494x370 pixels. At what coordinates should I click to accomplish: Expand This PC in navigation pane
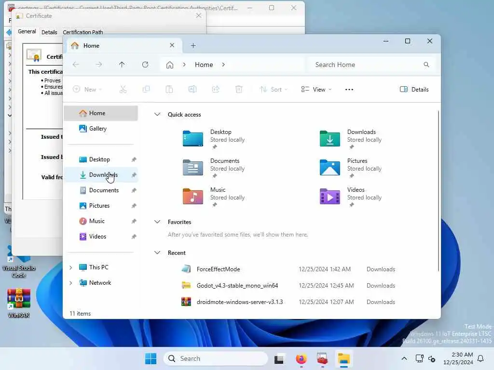[x=71, y=267]
